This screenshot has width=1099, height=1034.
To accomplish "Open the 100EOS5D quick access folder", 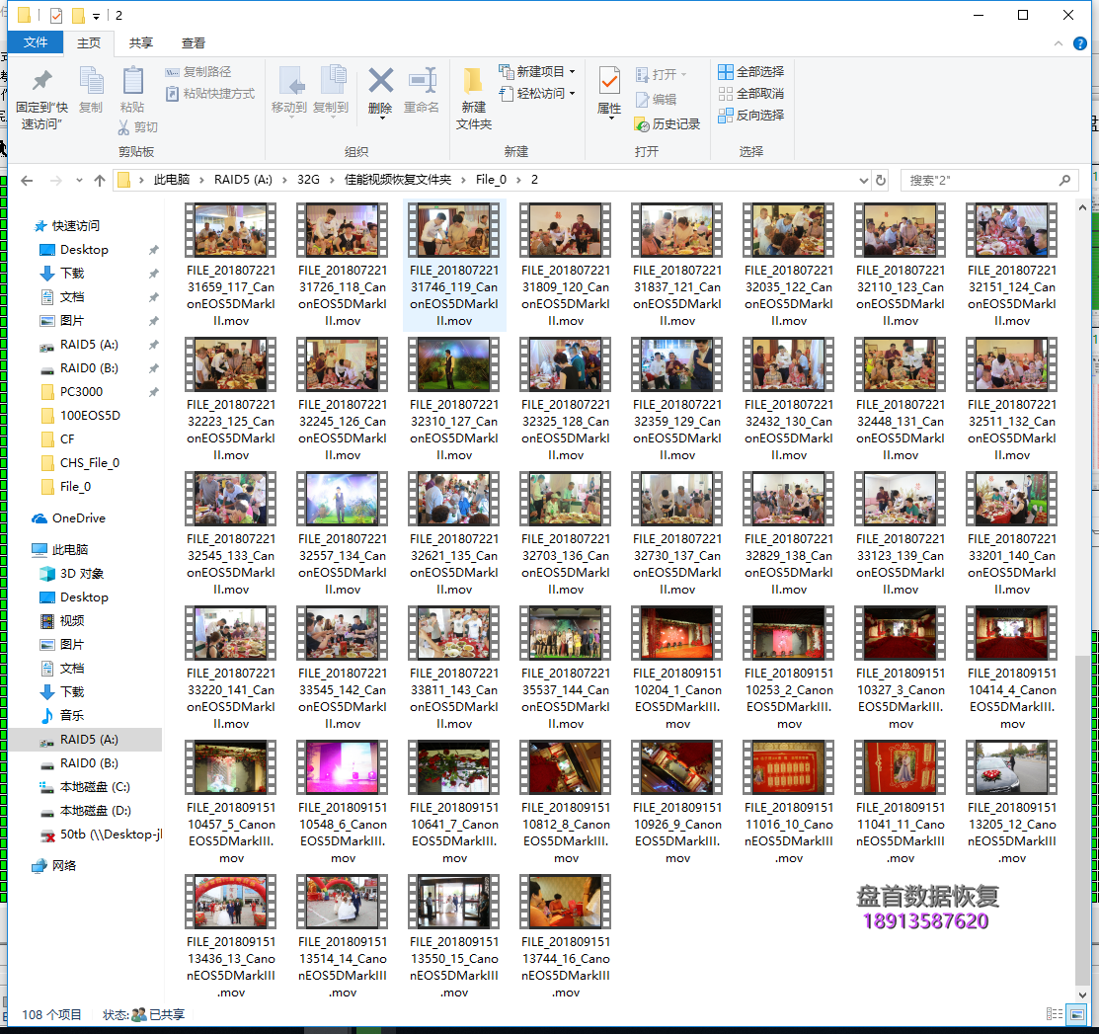I will (90, 415).
